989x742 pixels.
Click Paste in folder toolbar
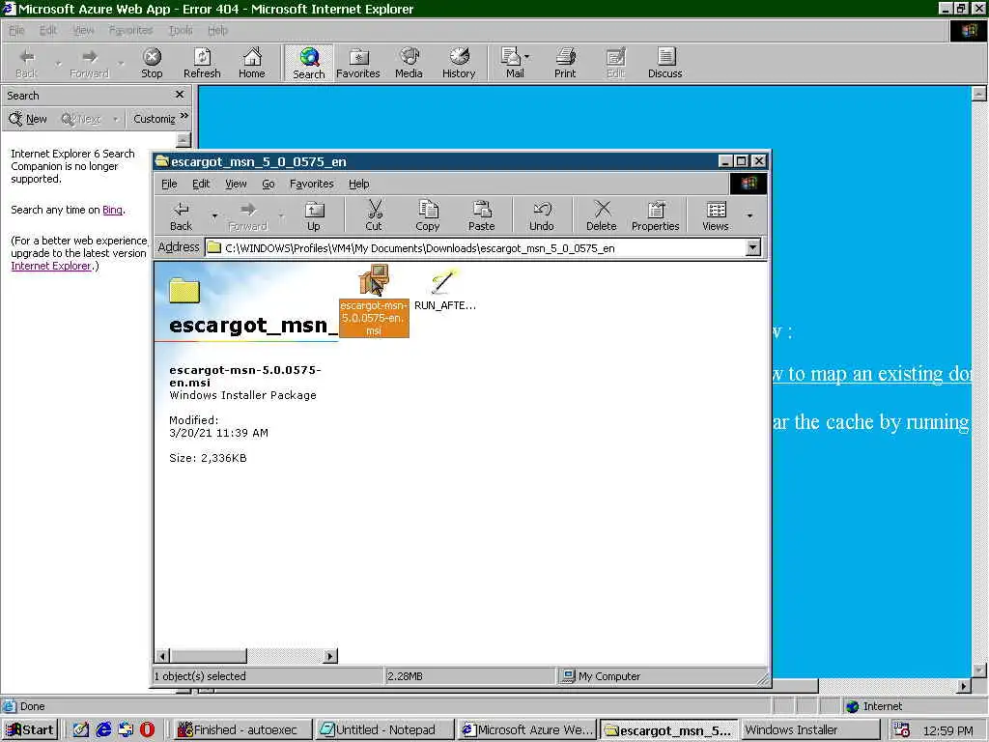coord(481,215)
